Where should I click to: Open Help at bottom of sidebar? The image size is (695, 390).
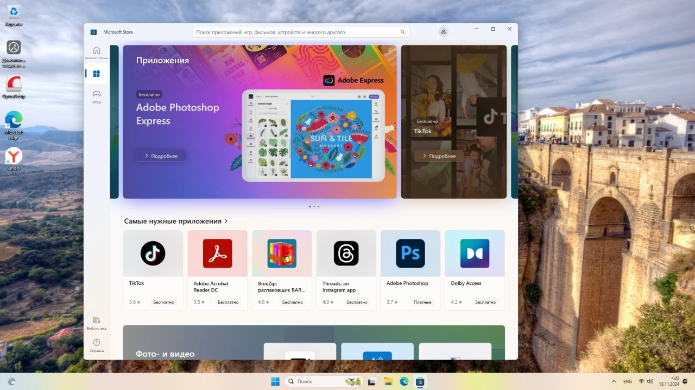pyautogui.click(x=97, y=346)
